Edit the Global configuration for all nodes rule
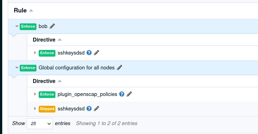This screenshot has width=258, height=134. [x=120, y=67]
